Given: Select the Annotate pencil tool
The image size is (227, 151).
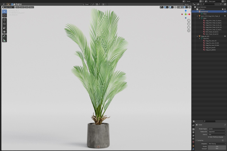Looking at the screenshot, I should click(x=5, y=36).
